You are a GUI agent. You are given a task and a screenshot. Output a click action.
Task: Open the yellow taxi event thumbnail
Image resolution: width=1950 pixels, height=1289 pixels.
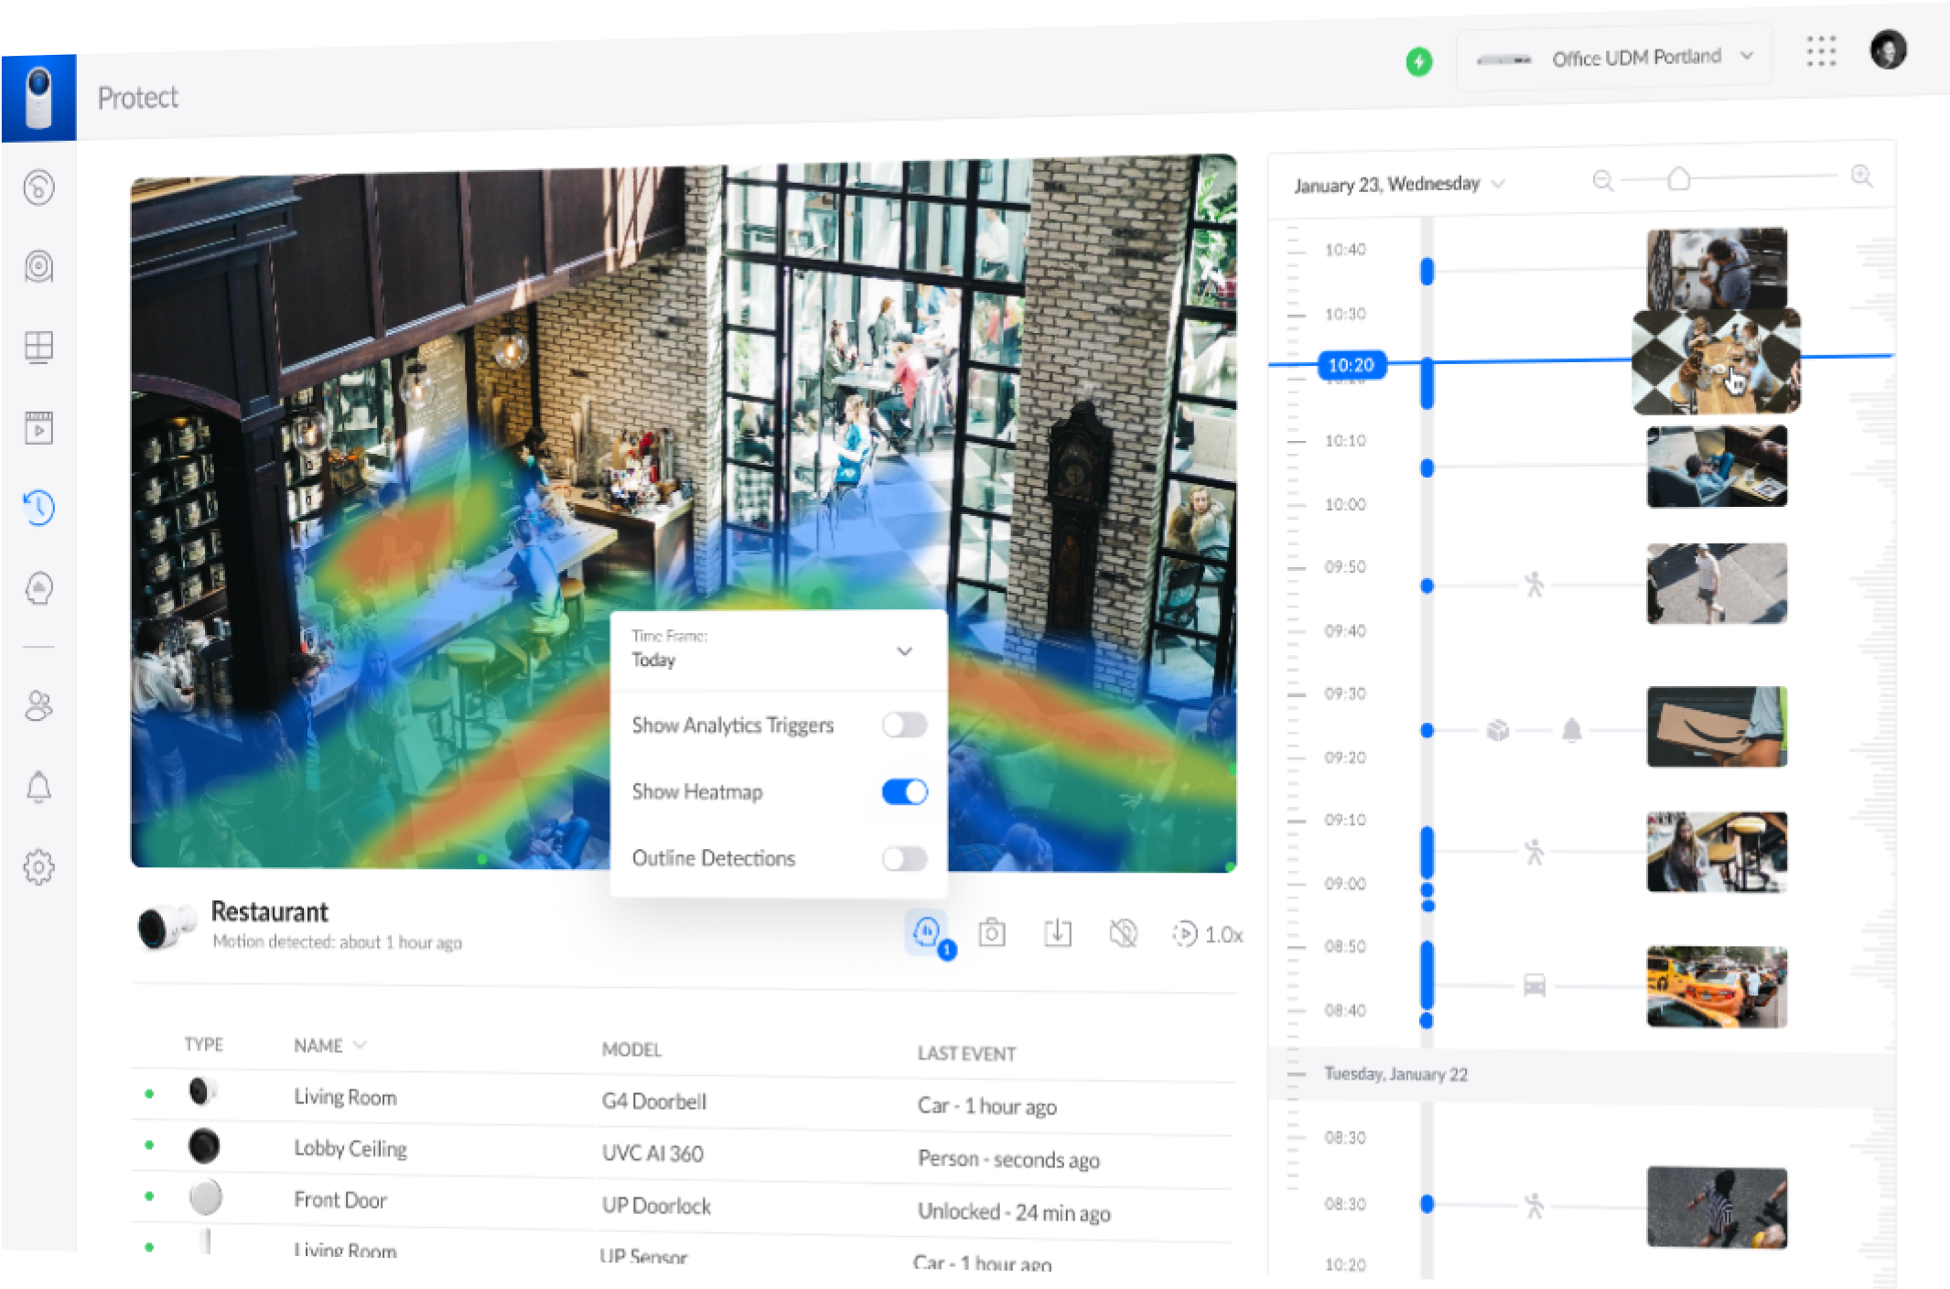pos(1717,986)
